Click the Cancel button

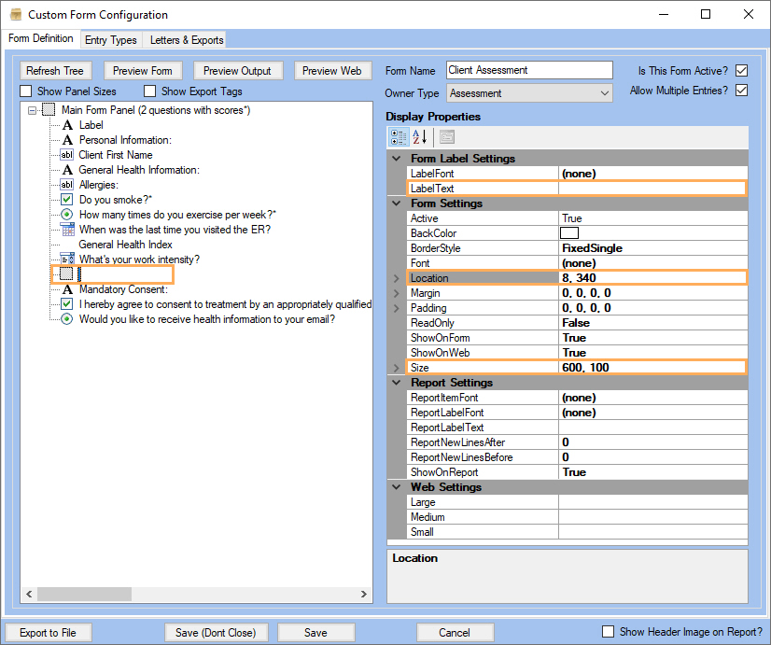[455, 633]
